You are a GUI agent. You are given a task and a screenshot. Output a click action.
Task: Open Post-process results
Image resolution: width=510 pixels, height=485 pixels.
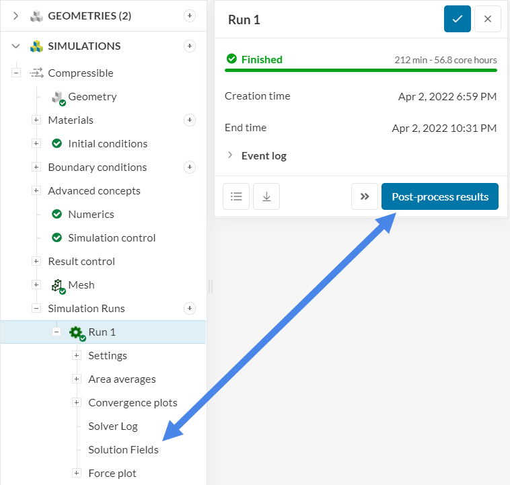click(440, 196)
